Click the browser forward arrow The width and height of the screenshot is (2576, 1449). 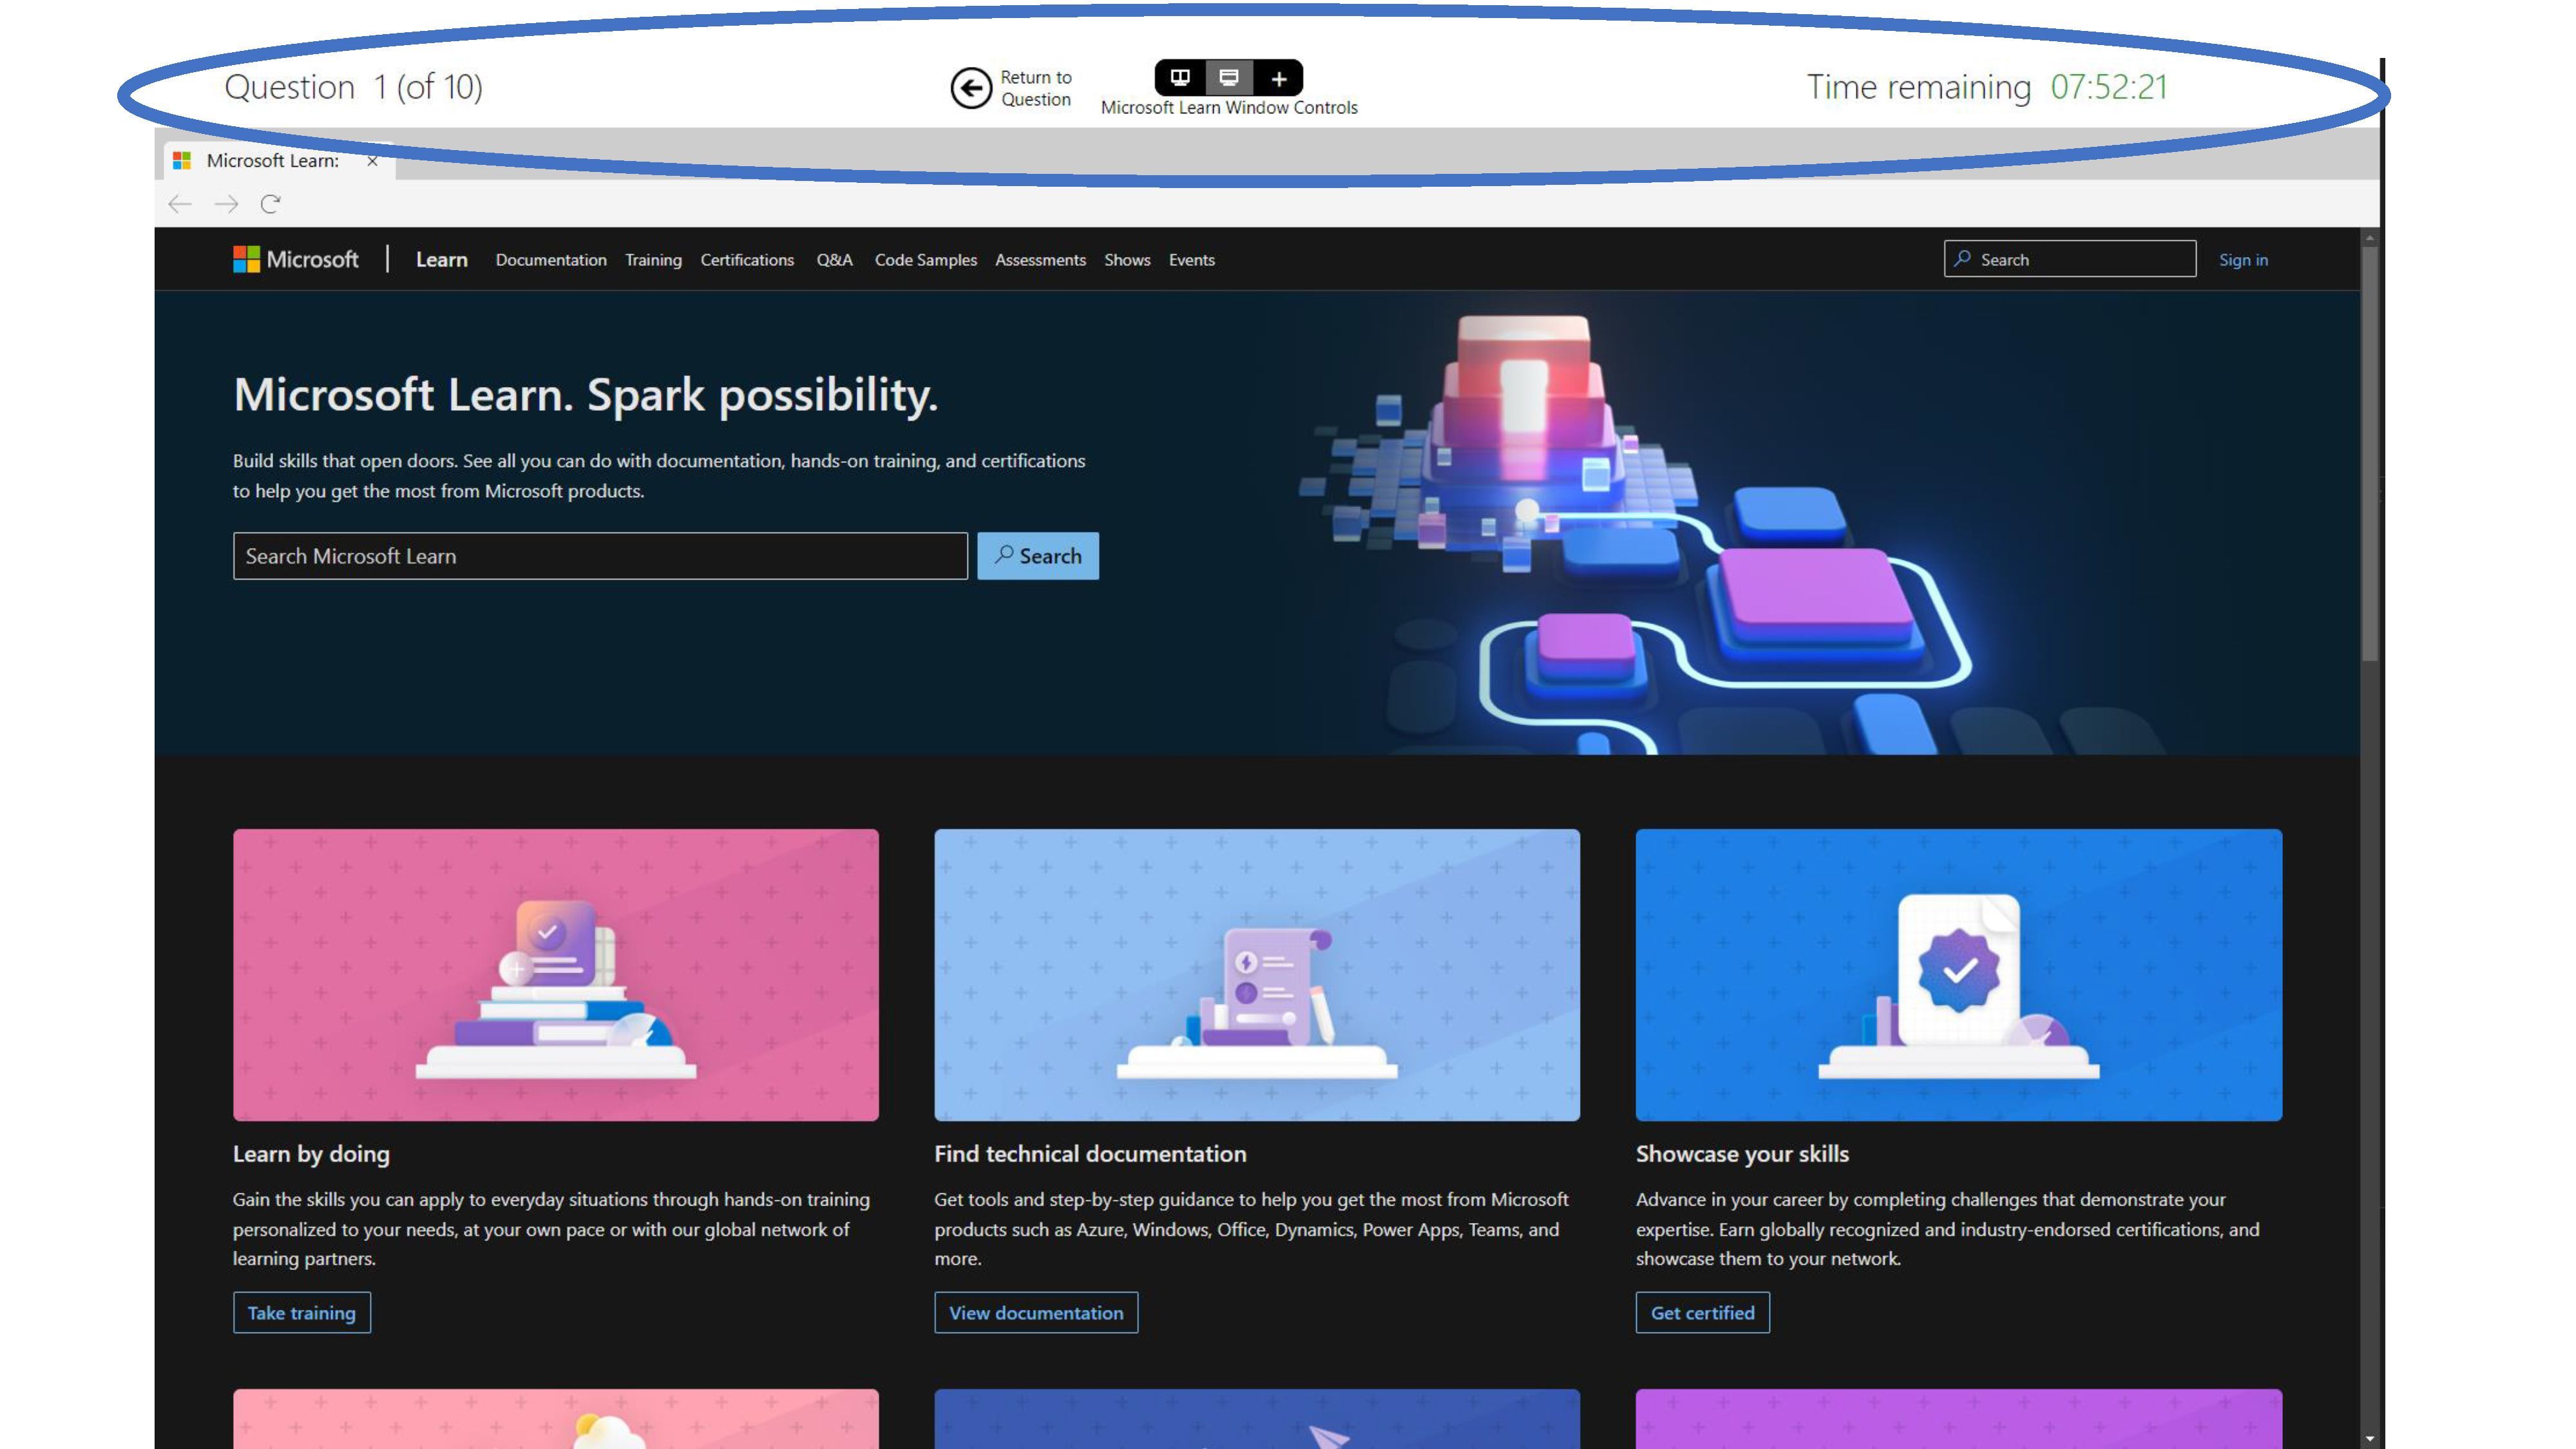(226, 204)
